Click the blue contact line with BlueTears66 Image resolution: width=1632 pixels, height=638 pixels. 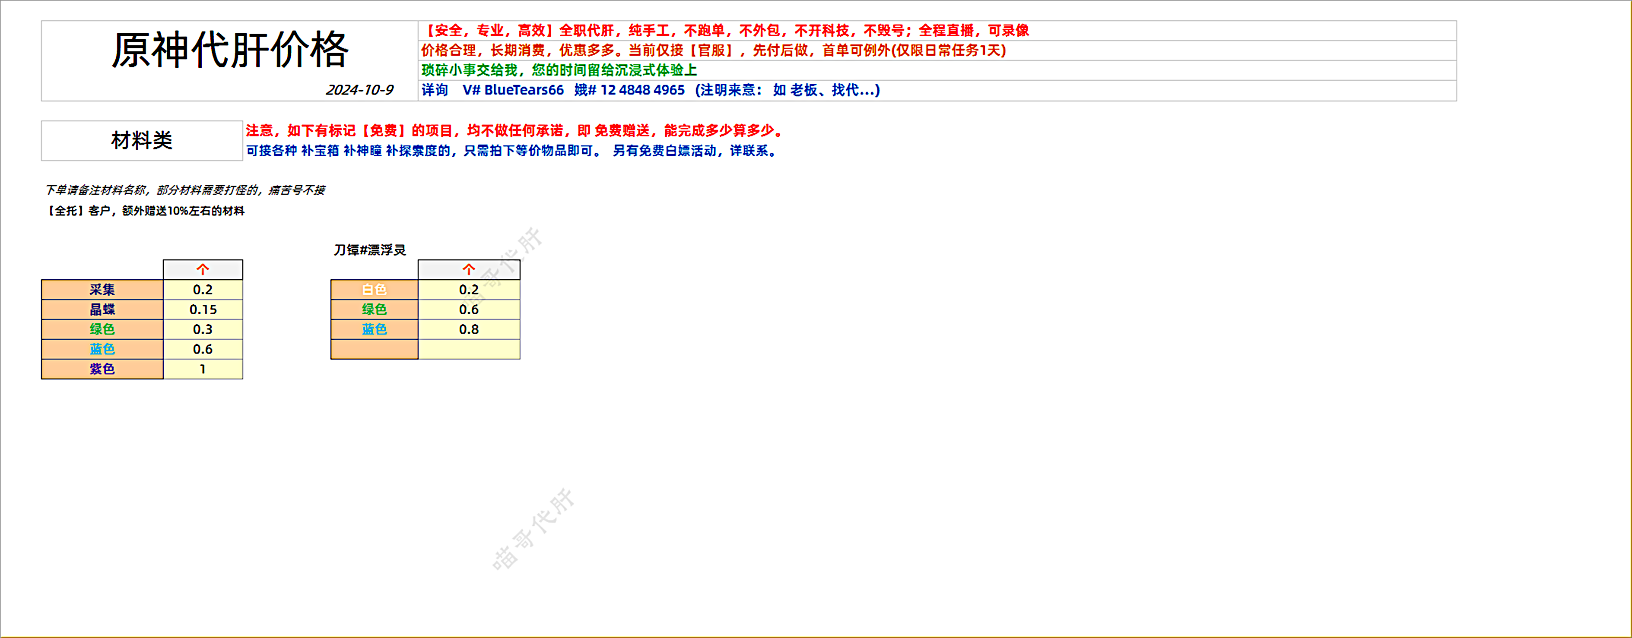651,90
